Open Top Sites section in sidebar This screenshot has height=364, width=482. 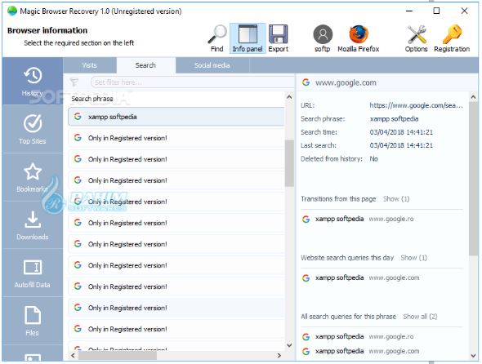[33, 129]
